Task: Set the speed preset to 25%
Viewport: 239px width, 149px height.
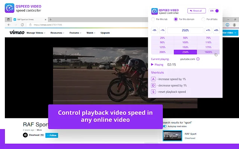Action: [162, 38]
